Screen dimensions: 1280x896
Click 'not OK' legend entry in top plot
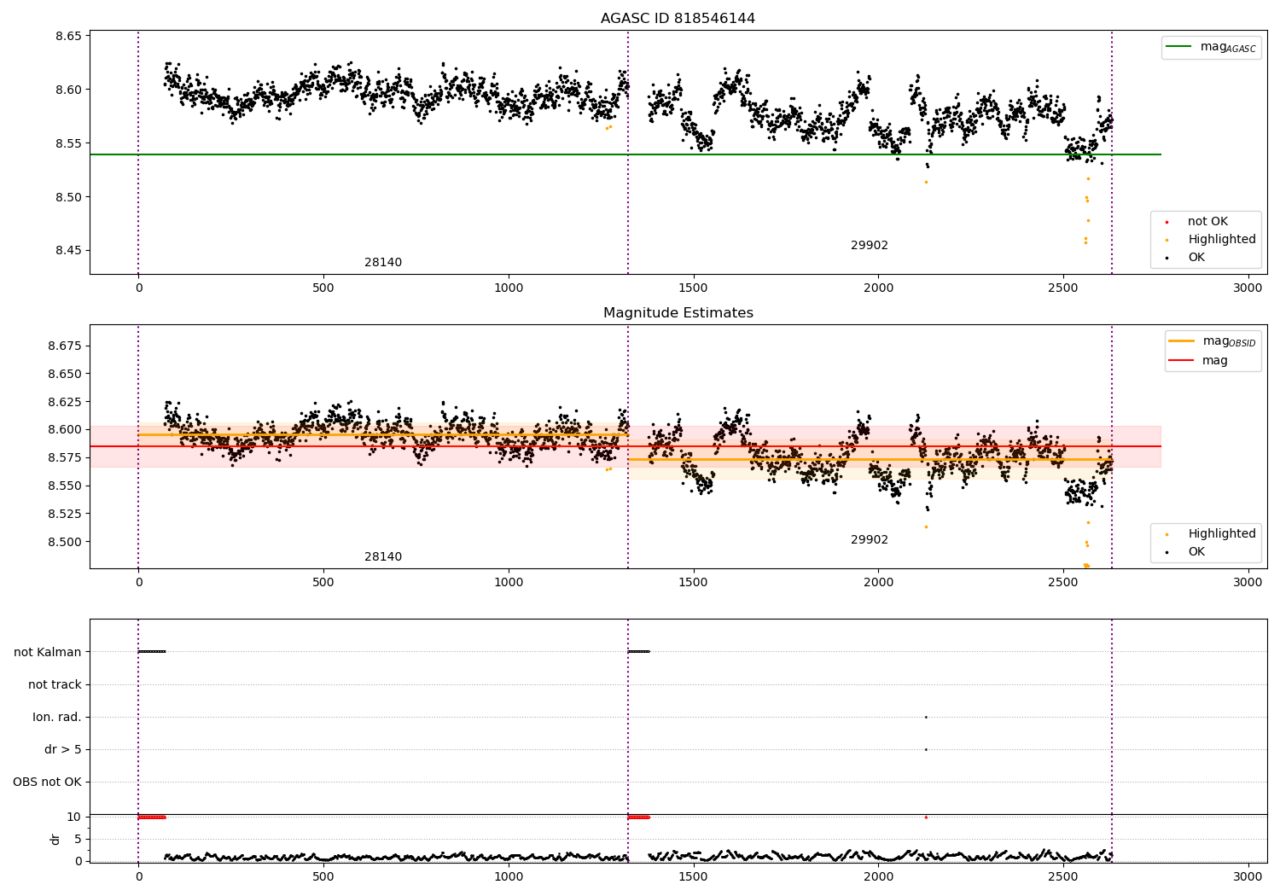pos(1197,222)
